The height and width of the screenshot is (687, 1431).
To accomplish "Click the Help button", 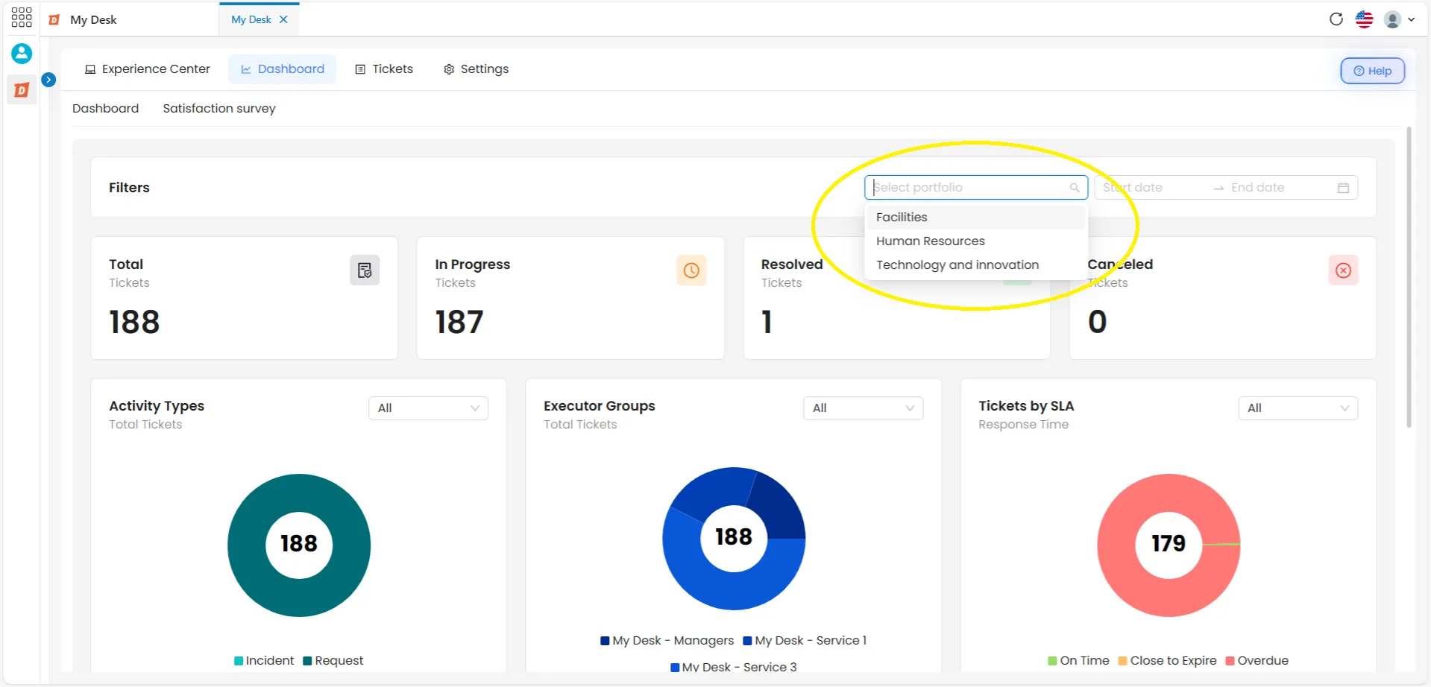I will point(1373,71).
